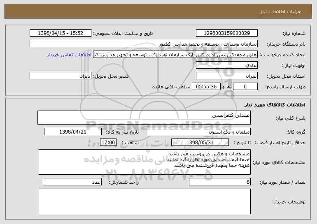Click the line هزینه حما بعهده فروشنده می باشد
317x224 pixels.
pos(212,166)
